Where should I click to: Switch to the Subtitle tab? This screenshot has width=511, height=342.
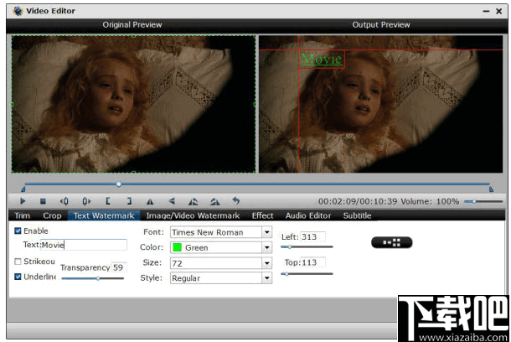357,215
